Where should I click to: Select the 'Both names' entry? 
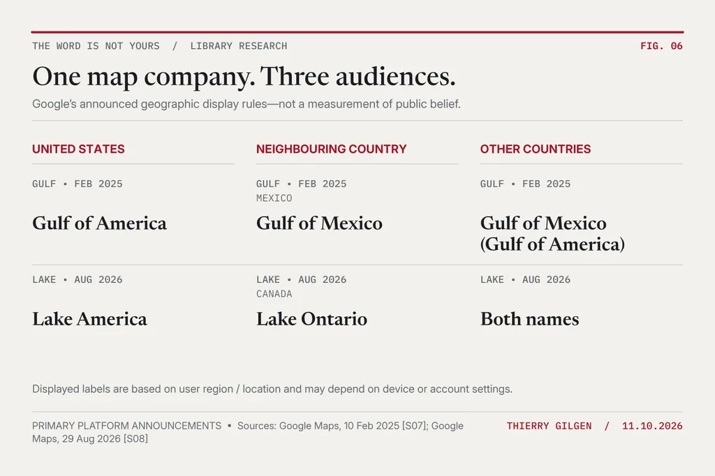point(529,319)
